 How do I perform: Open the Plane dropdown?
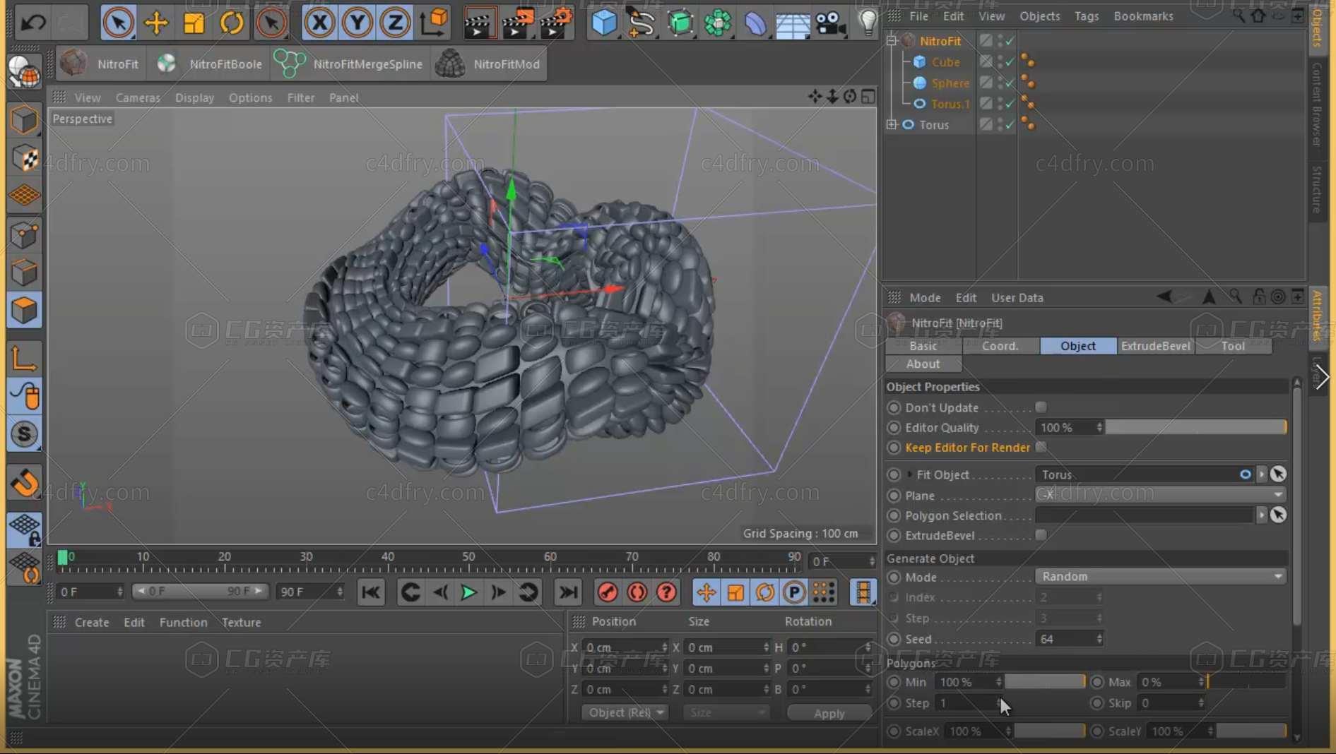coord(1160,495)
